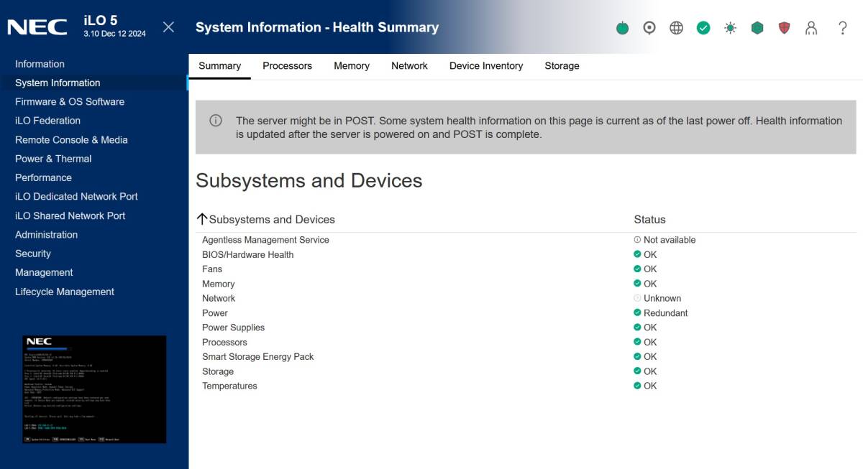Open the globe language icon
Screen dimensions: 863x469
click(676, 28)
